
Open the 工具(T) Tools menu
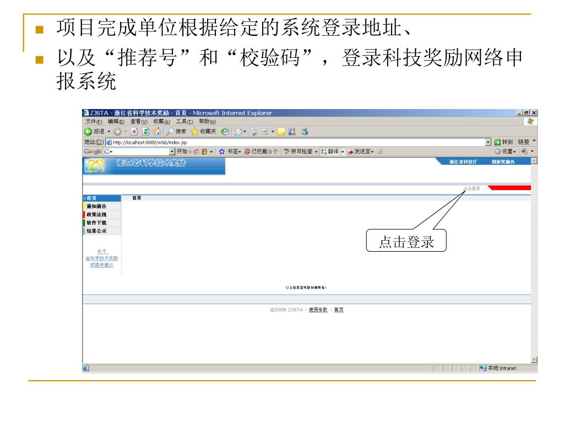[x=184, y=122]
